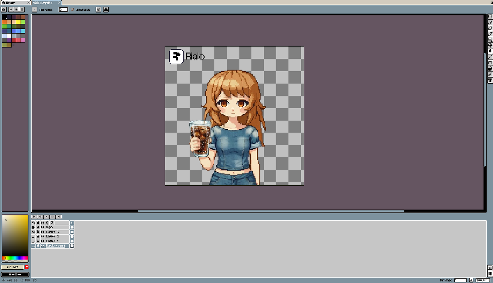Viewport: 493px width, 283px height.
Task: Select the Rectangular Marquee tool
Action: (x=490, y=17)
